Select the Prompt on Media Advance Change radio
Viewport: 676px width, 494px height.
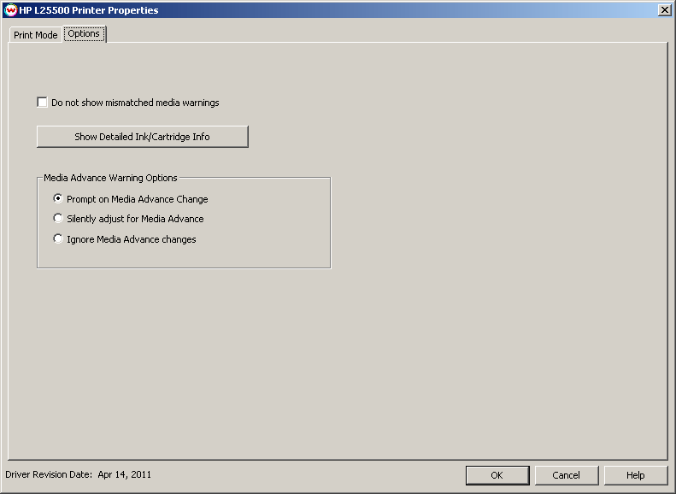[58, 198]
